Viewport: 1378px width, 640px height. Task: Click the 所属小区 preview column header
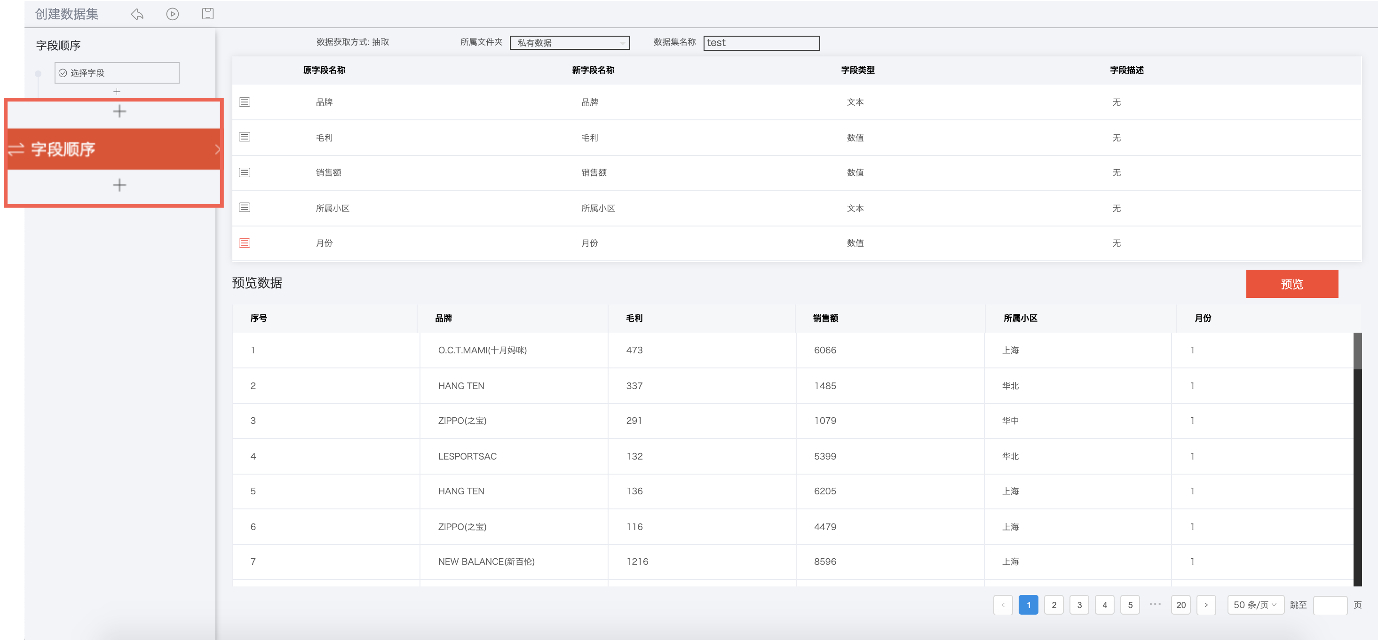coord(1020,318)
